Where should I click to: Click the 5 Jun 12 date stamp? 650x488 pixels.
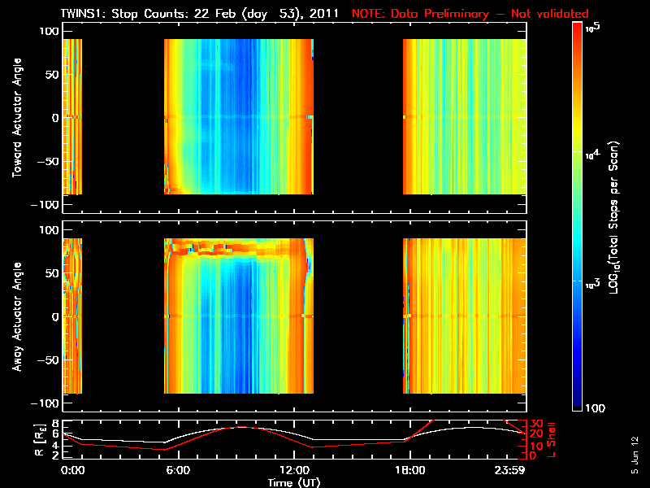tap(635, 455)
